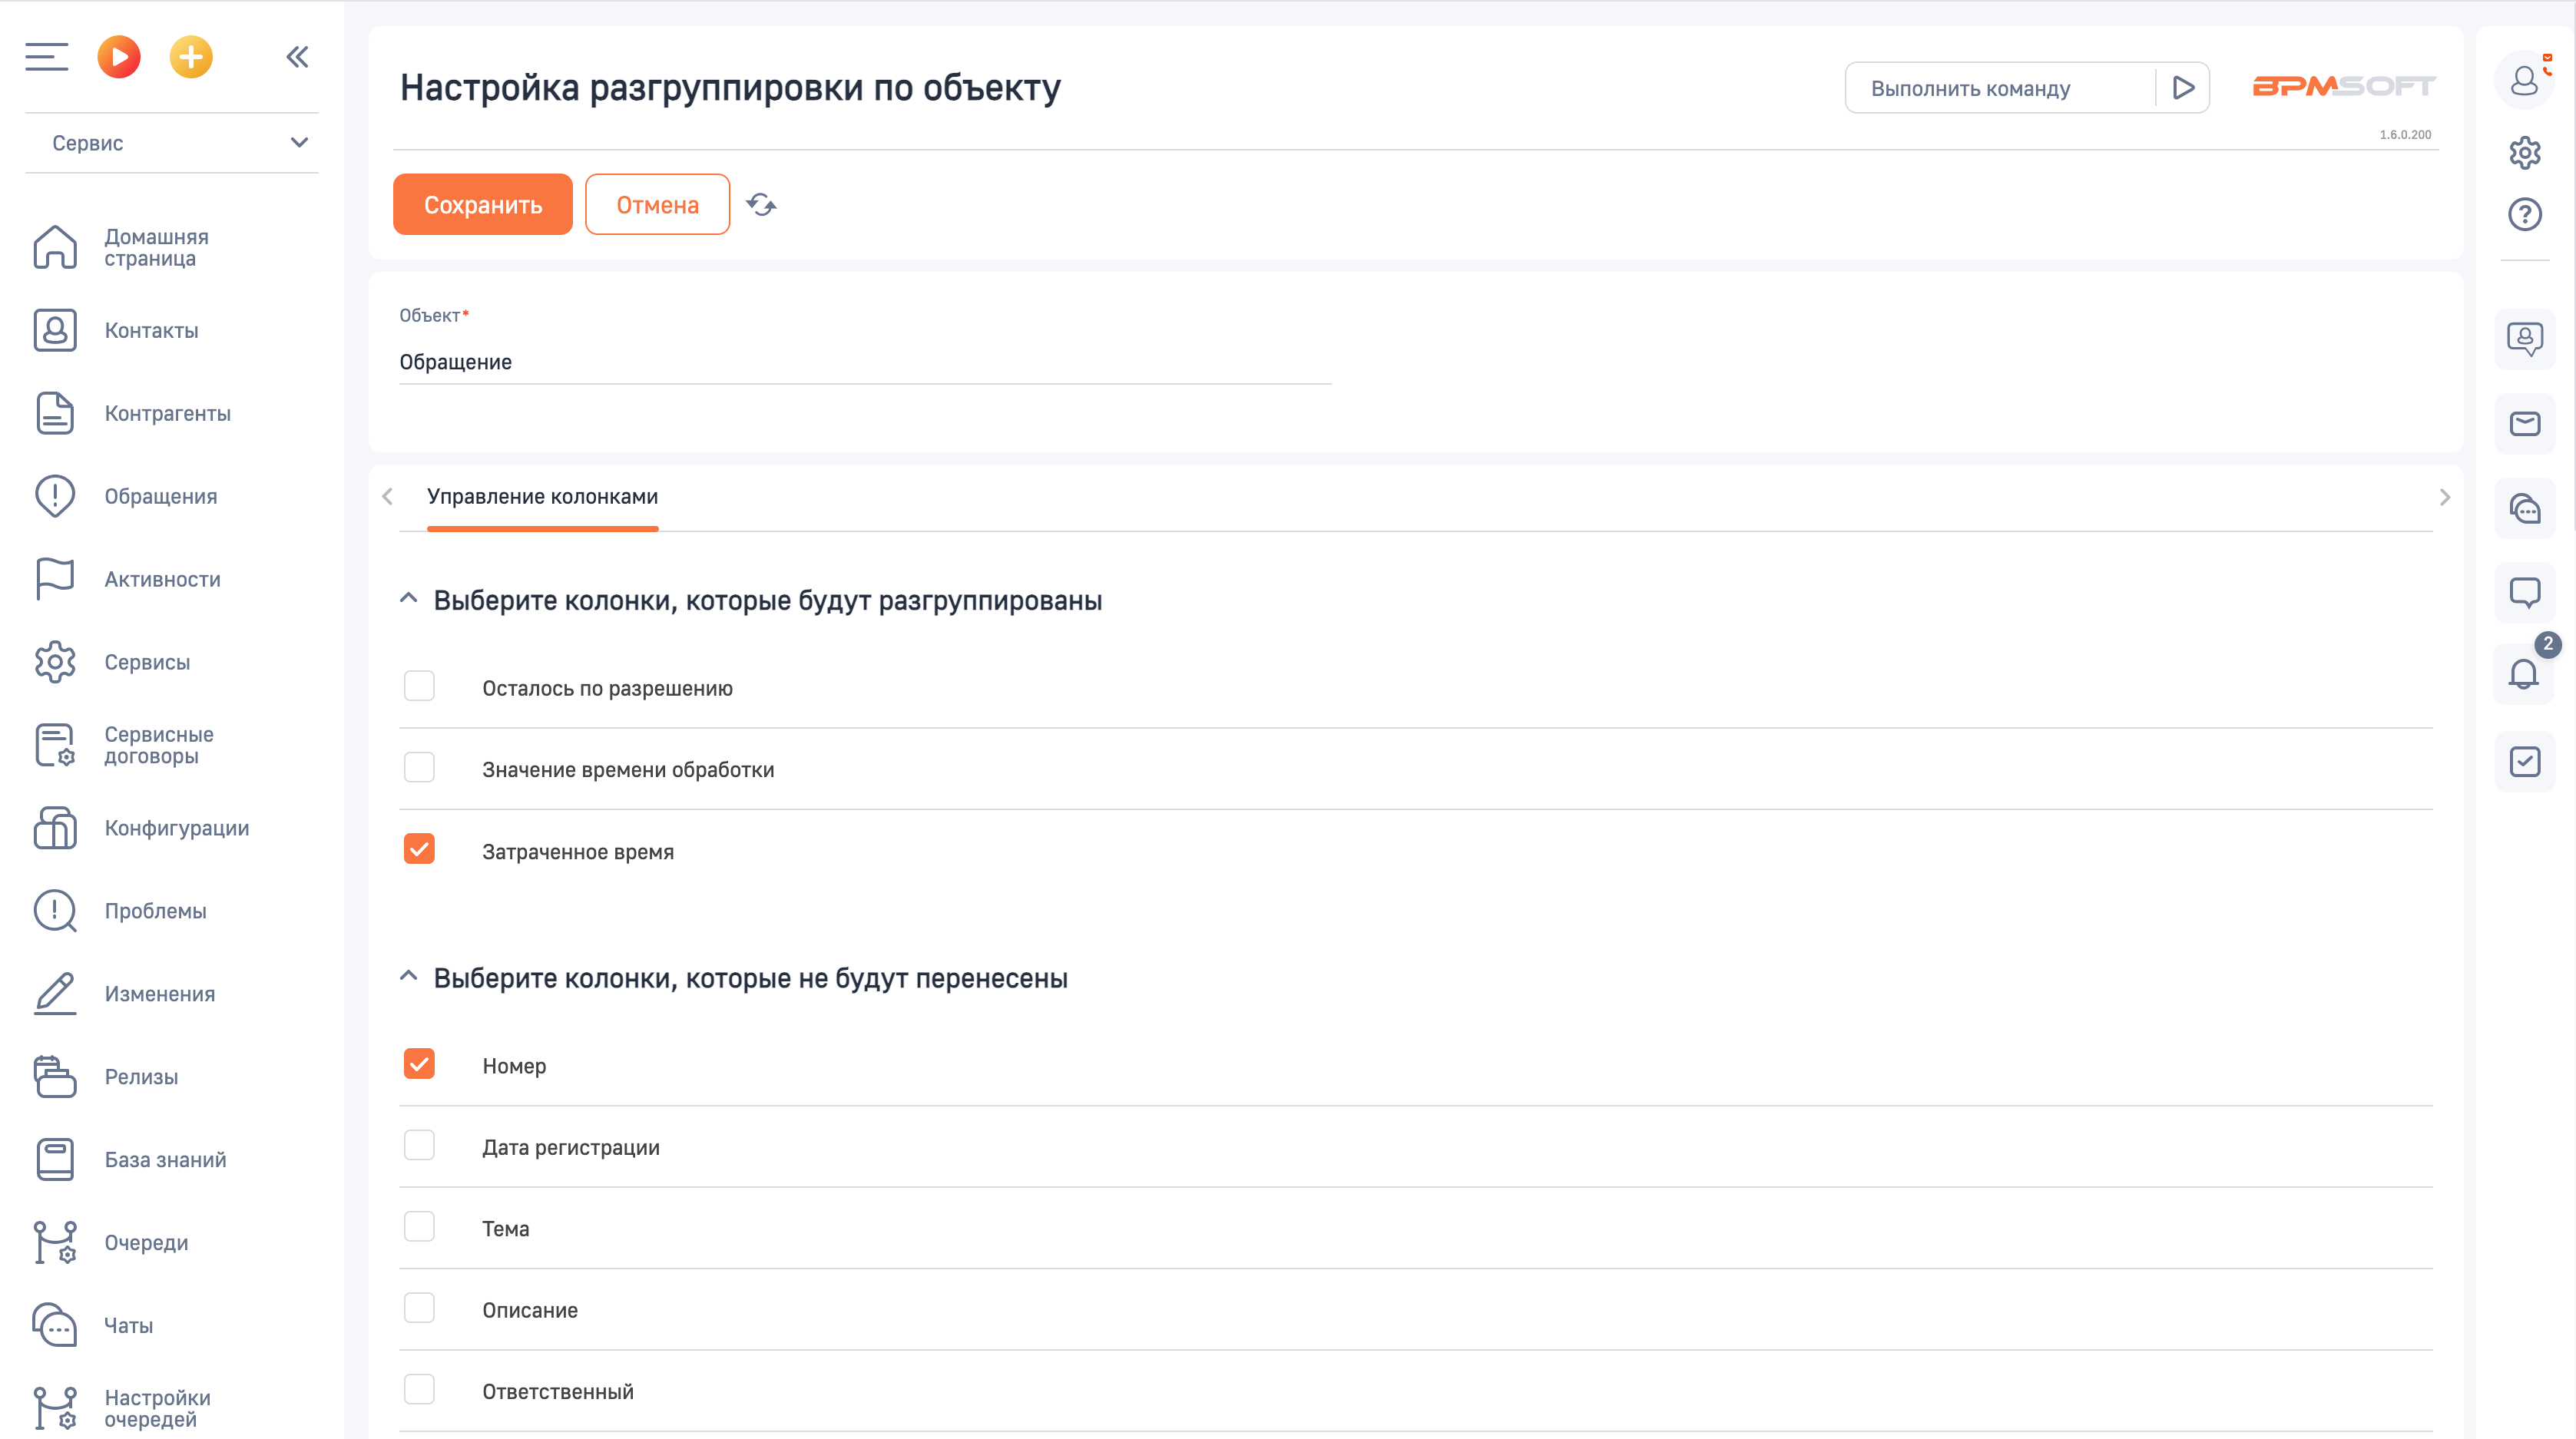The image size is (2576, 1439).
Task: Open the help question mark icon
Action: [2524, 214]
